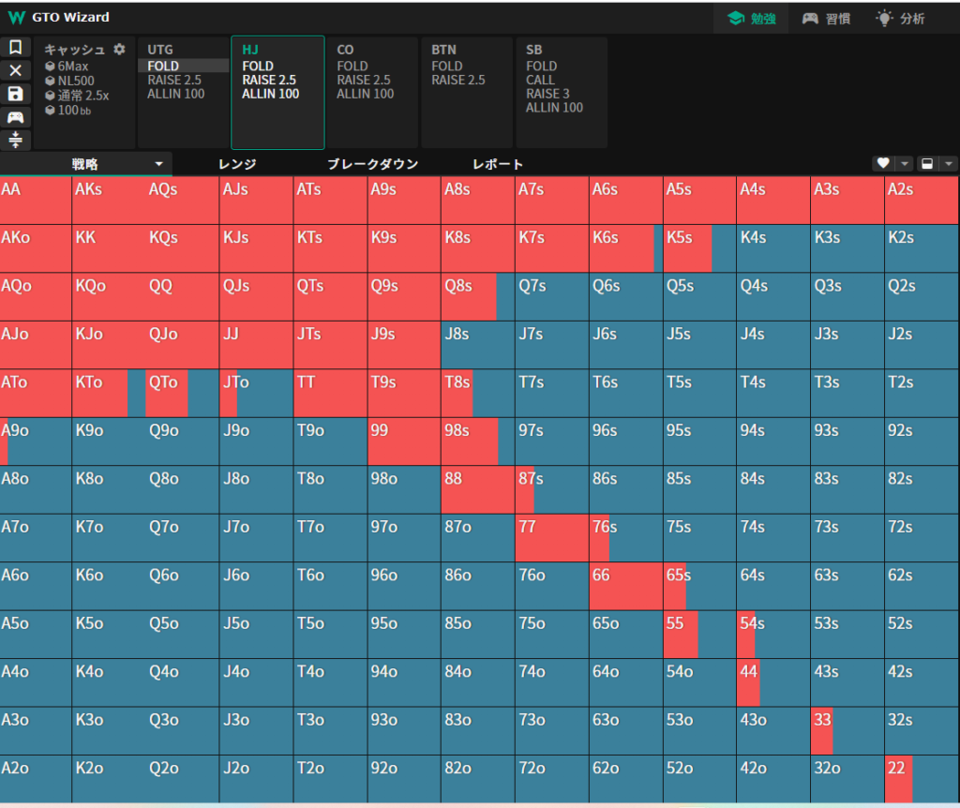This screenshot has width=960, height=808.
Task: Open the ブレークダウン tab
Action: (372, 164)
